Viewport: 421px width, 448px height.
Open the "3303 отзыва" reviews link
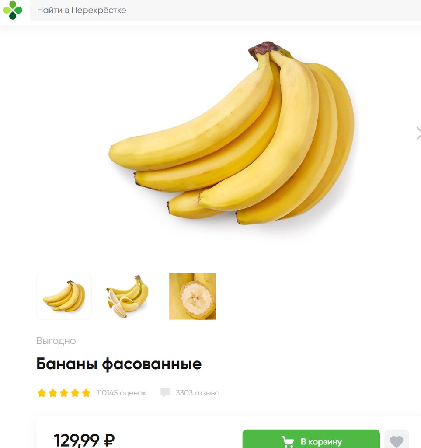(x=198, y=393)
